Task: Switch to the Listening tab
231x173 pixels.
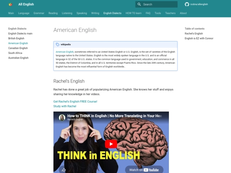Action: pyautogui.click(x=67, y=13)
